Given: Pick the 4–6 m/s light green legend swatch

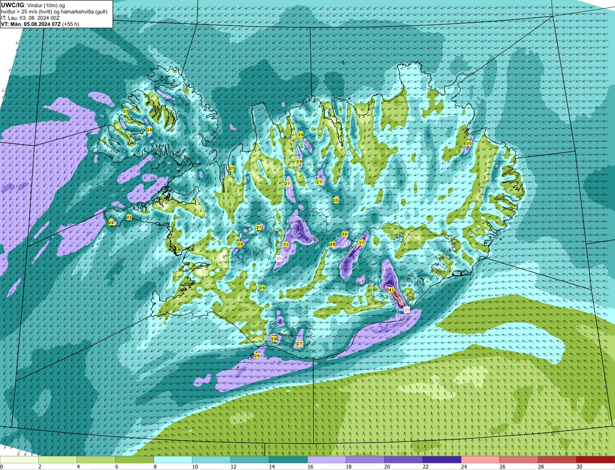Looking at the screenshot, I should [96, 459].
